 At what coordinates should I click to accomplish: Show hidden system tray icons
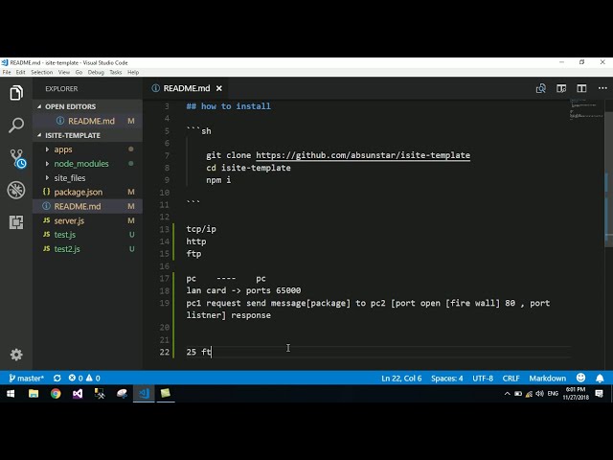point(507,394)
